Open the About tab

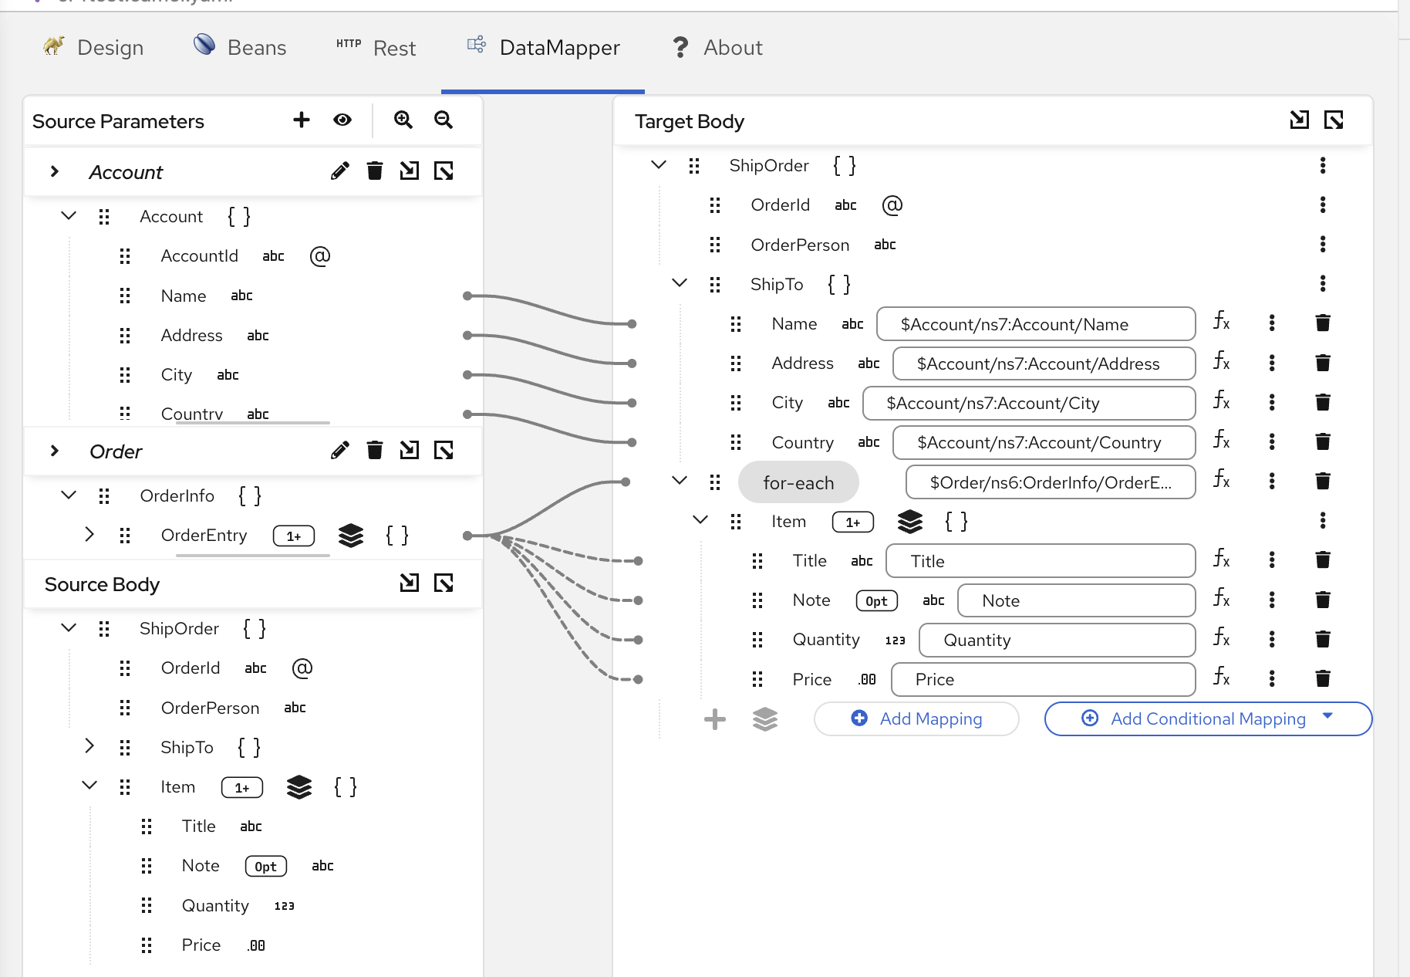[717, 47]
